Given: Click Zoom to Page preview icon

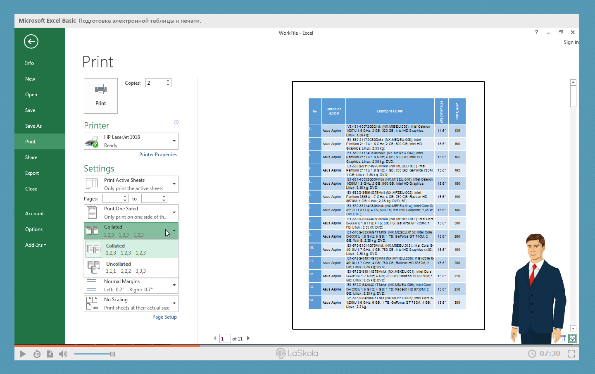Looking at the screenshot, I should 572,338.
